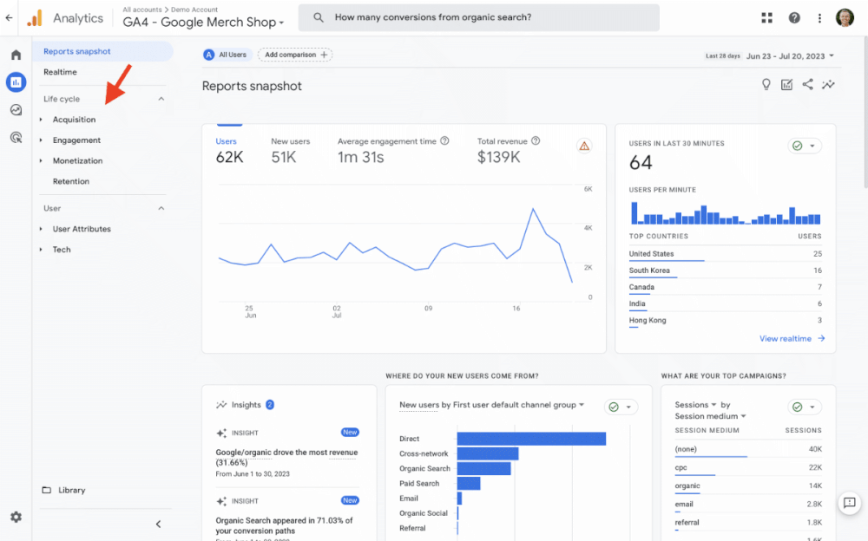
Task: Click the Total revenue warning triangle icon
Action: [585, 146]
